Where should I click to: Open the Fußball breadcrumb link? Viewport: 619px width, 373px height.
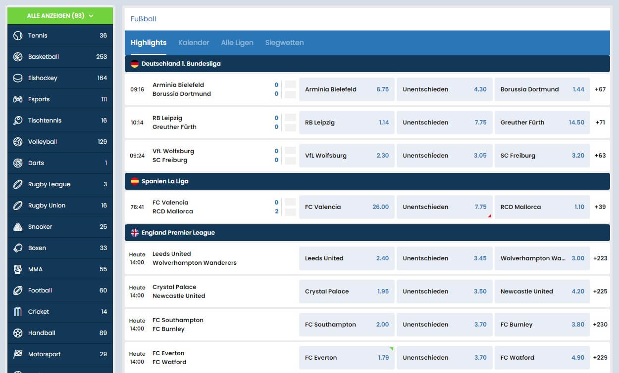[144, 19]
